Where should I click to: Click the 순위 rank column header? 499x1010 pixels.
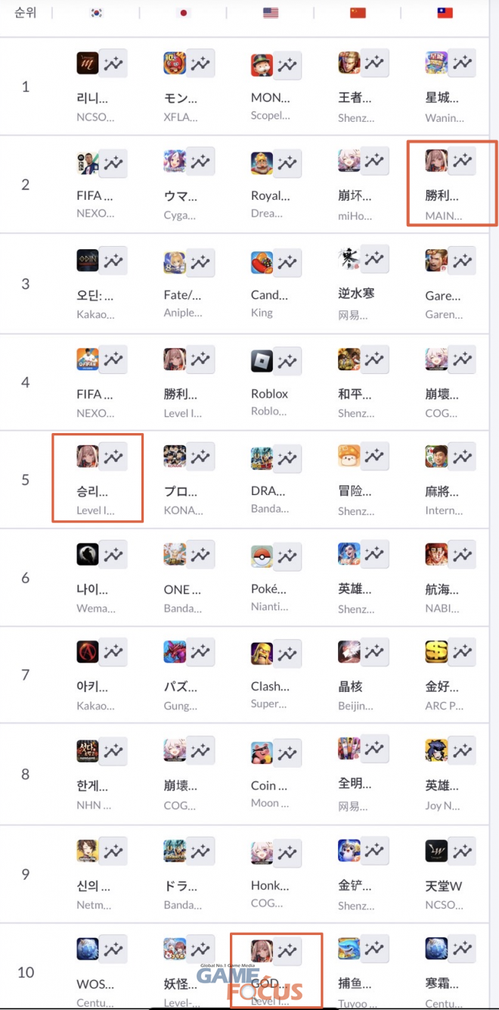click(26, 13)
